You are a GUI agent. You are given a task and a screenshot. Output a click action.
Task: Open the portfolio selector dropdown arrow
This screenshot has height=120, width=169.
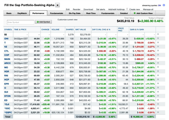pos(58,5)
